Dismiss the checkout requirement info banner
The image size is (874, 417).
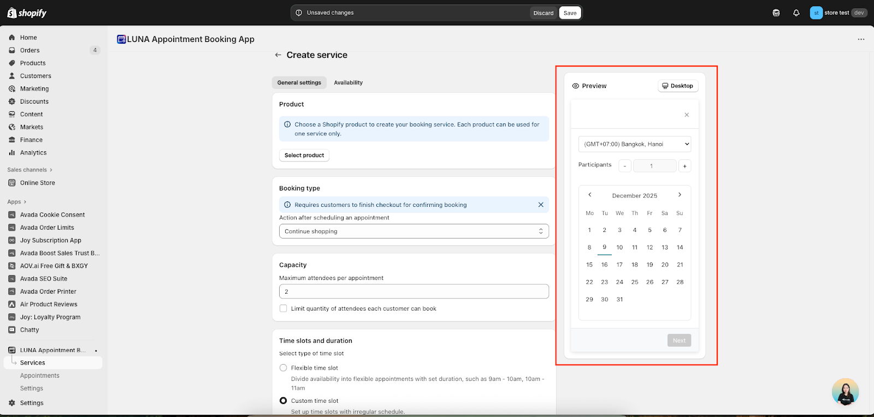coord(541,205)
